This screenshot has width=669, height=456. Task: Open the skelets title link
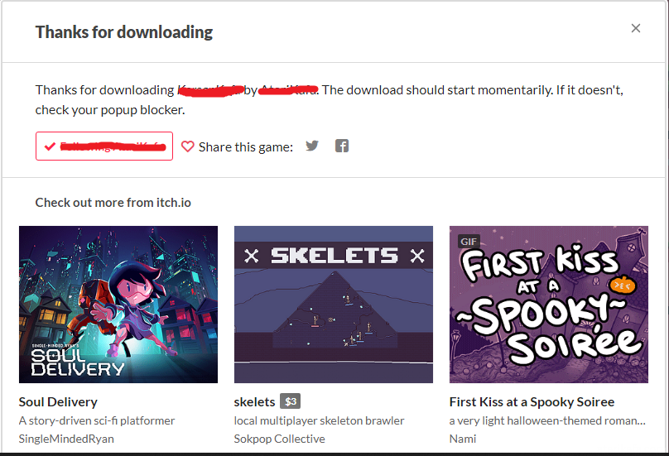(254, 402)
